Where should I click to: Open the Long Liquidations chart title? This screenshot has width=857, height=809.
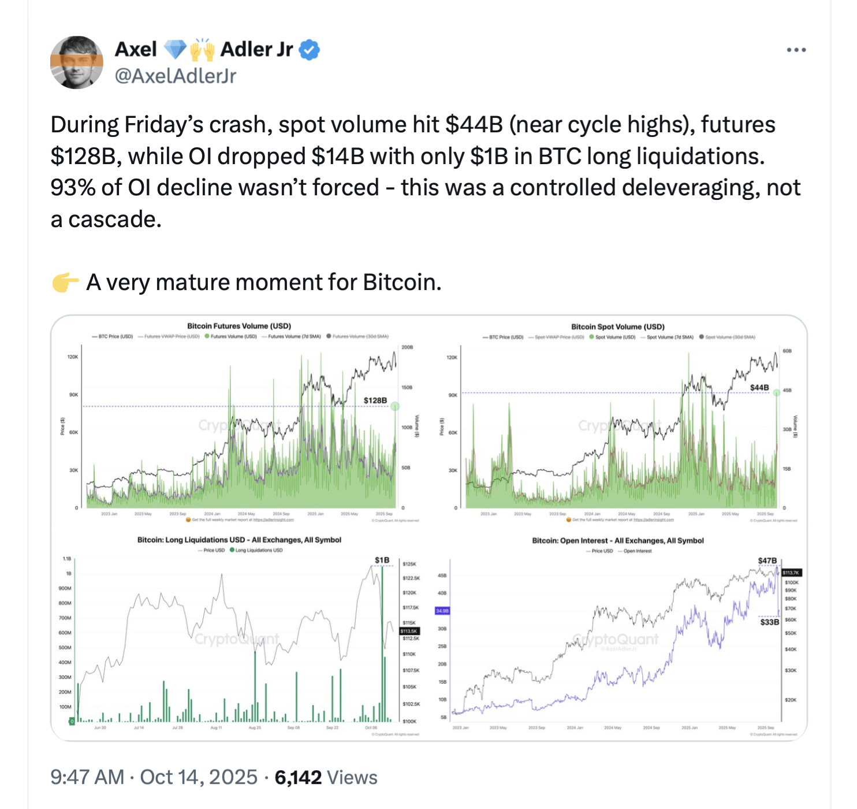click(x=239, y=540)
